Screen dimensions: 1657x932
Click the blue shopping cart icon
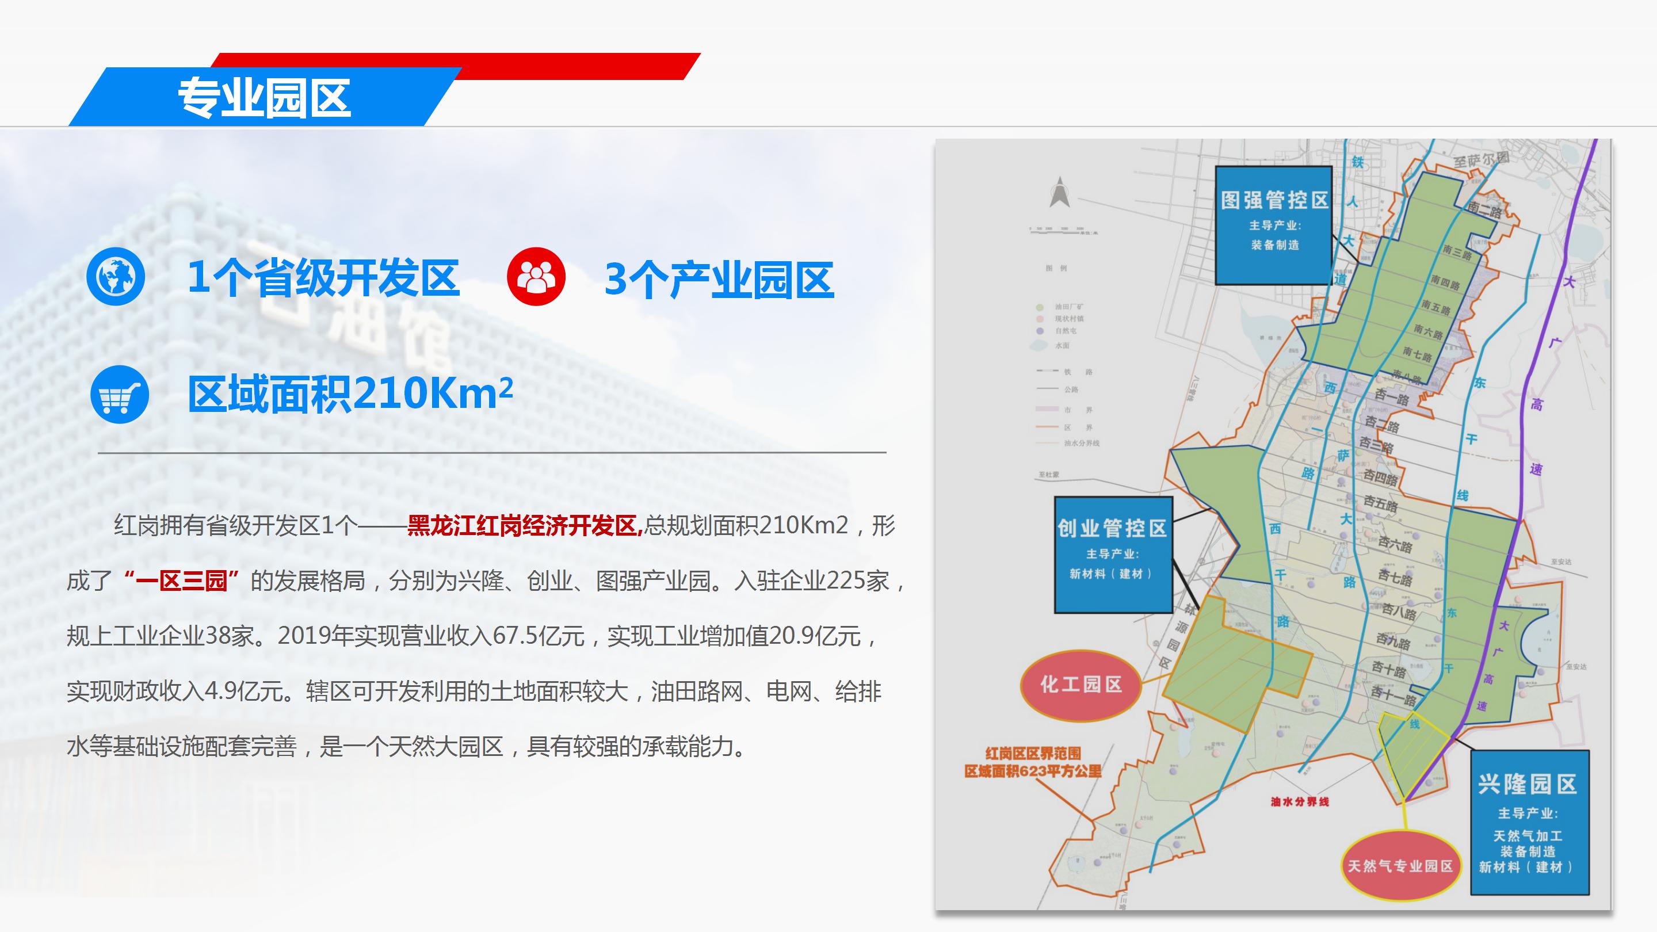[x=120, y=394]
